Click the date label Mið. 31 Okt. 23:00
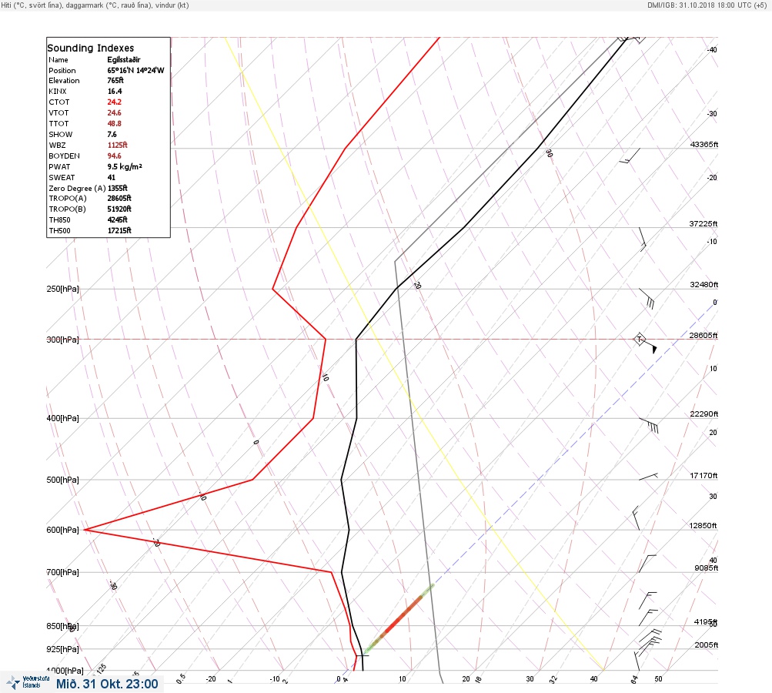 click(x=107, y=684)
